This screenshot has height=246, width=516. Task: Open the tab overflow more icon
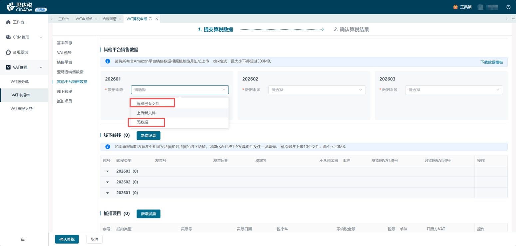(512, 19)
